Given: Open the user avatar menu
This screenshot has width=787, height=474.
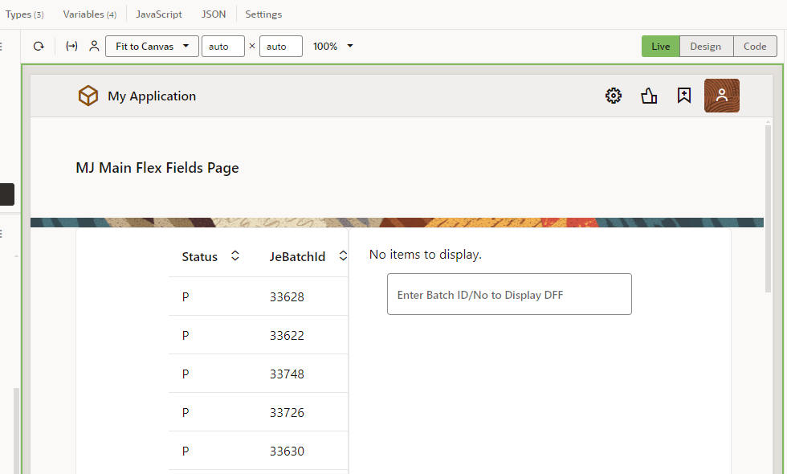Looking at the screenshot, I should click(x=721, y=96).
